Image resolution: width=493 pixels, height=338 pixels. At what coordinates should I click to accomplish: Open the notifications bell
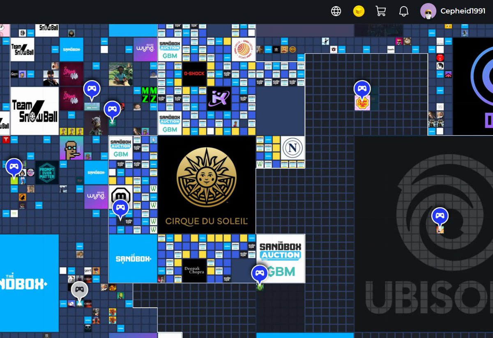point(403,11)
